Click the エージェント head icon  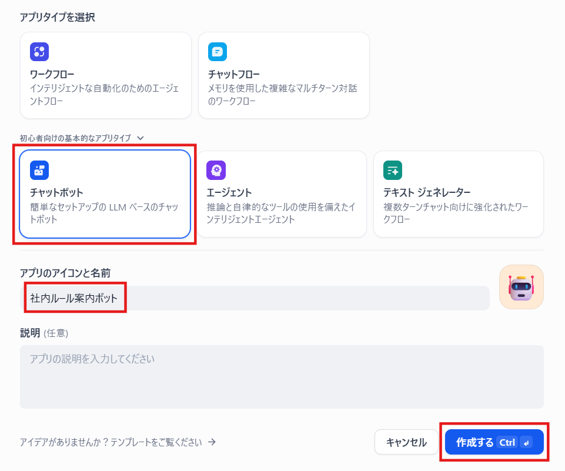[x=216, y=170]
